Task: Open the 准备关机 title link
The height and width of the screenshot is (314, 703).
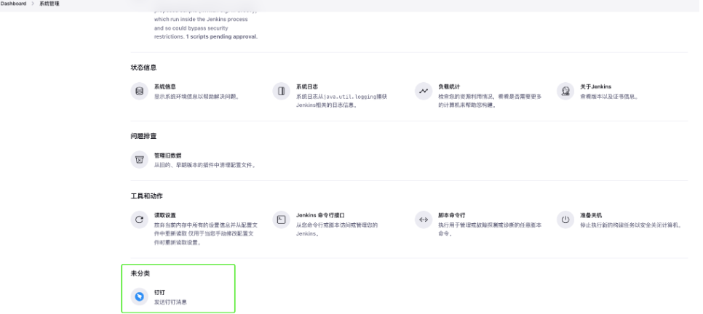Action: [591, 215]
